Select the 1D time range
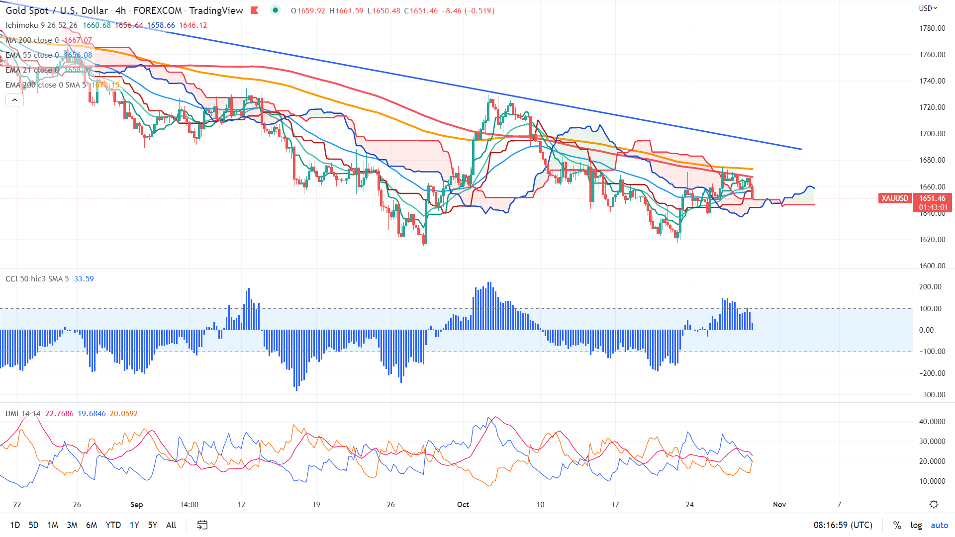Screen dimensions: 955x537 click(x=15, y=525)
